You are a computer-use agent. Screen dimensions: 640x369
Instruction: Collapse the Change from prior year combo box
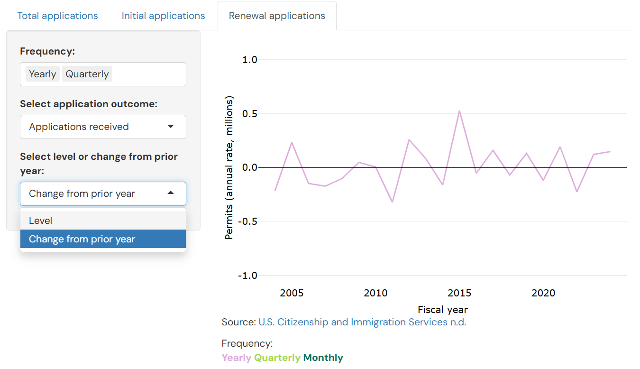click(x=95, y=194)
